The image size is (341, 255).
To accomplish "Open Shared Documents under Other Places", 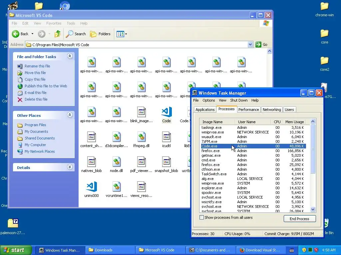I will 40,138.
